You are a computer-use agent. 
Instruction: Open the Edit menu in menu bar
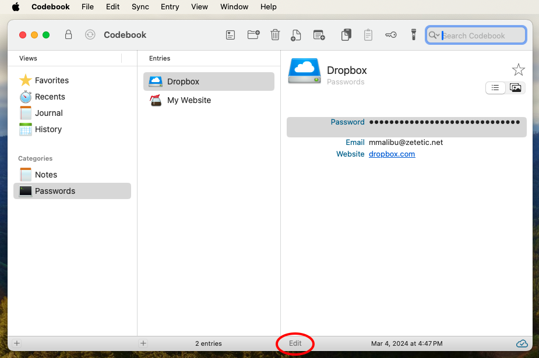(112, 7)
